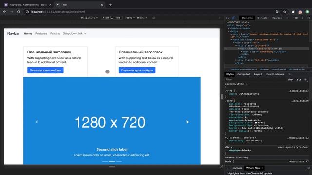Click the viewport height input field
312x175 pixels.
[x=118, y=18]
